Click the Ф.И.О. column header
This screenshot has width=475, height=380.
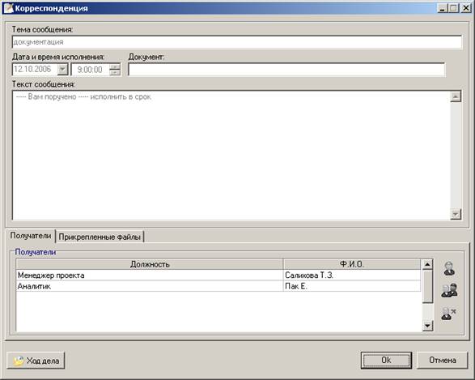point(352,264)
